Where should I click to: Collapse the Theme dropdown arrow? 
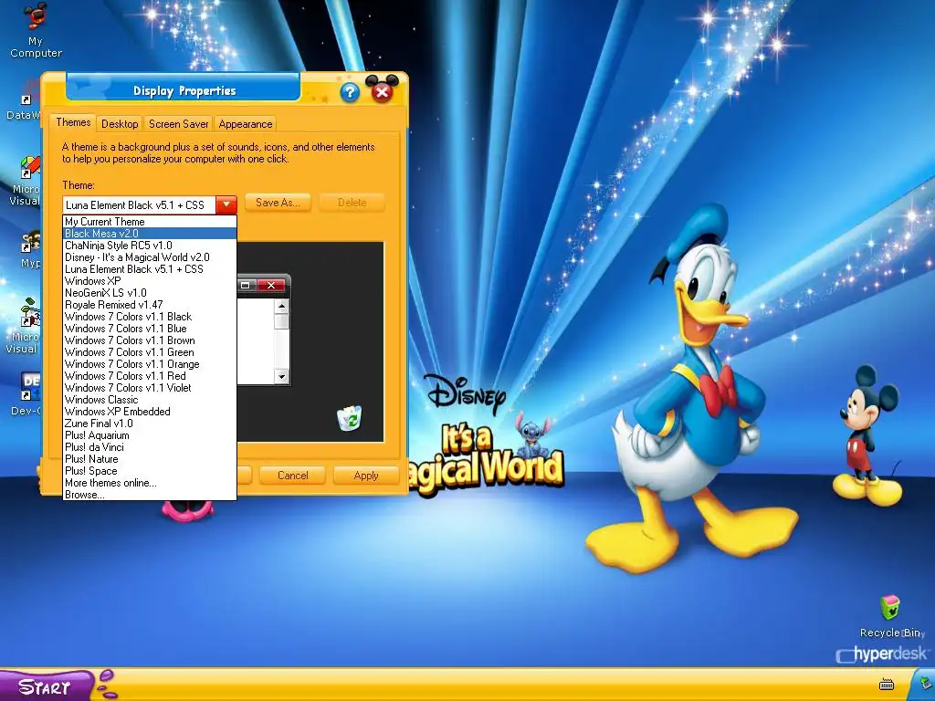[x=226, y=204]
